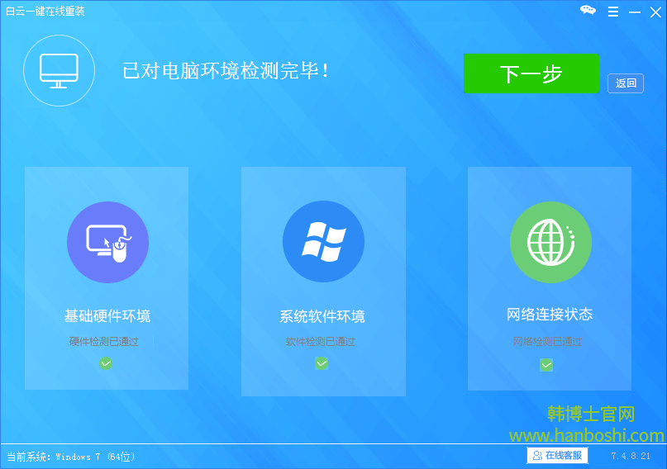Open the hamburger menu in the title bar
Viewport: 667px width, 469px height.
(x=612, y=12)
